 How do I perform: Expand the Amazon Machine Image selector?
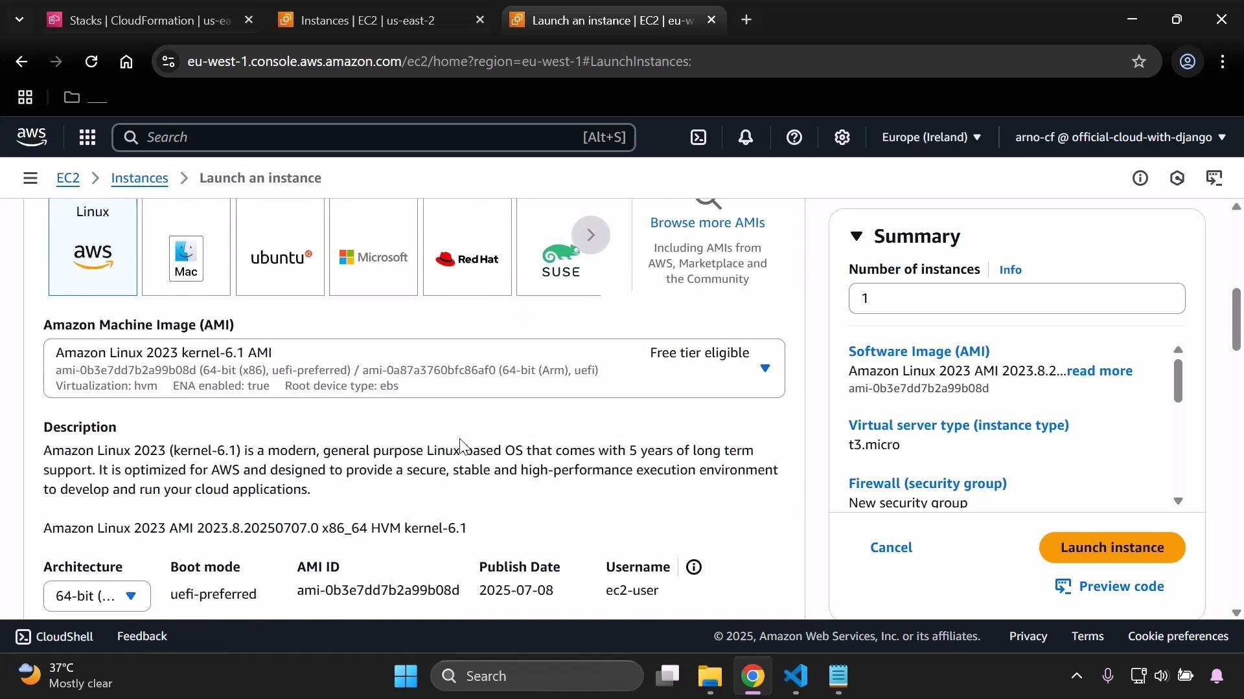point(414,368)
